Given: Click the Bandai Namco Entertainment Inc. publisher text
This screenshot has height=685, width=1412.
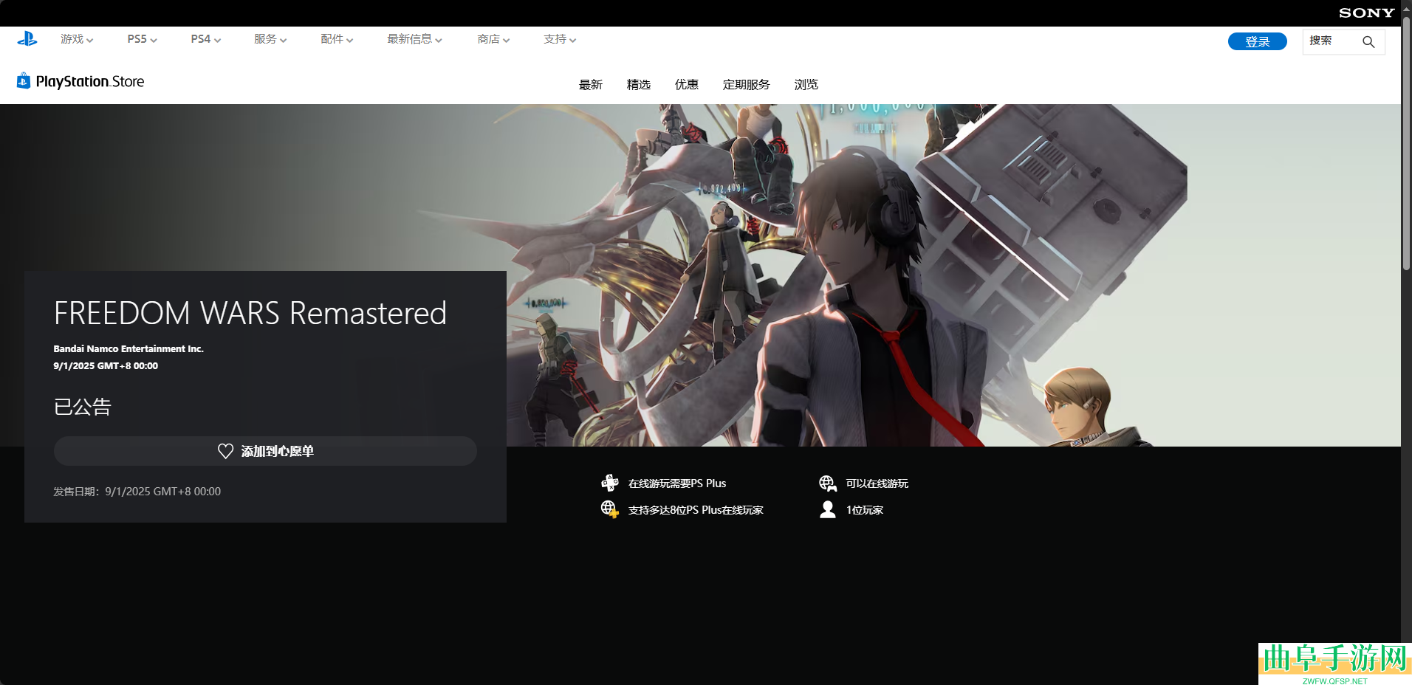Looking at the screenshot, I should click(x=128, y=348).
